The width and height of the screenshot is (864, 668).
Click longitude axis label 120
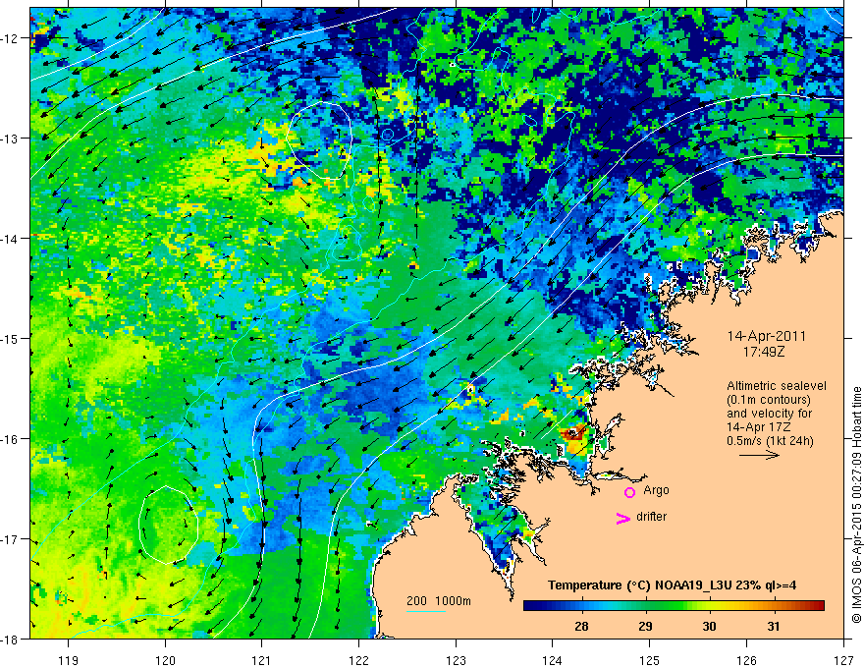click(x=165, y=660)
